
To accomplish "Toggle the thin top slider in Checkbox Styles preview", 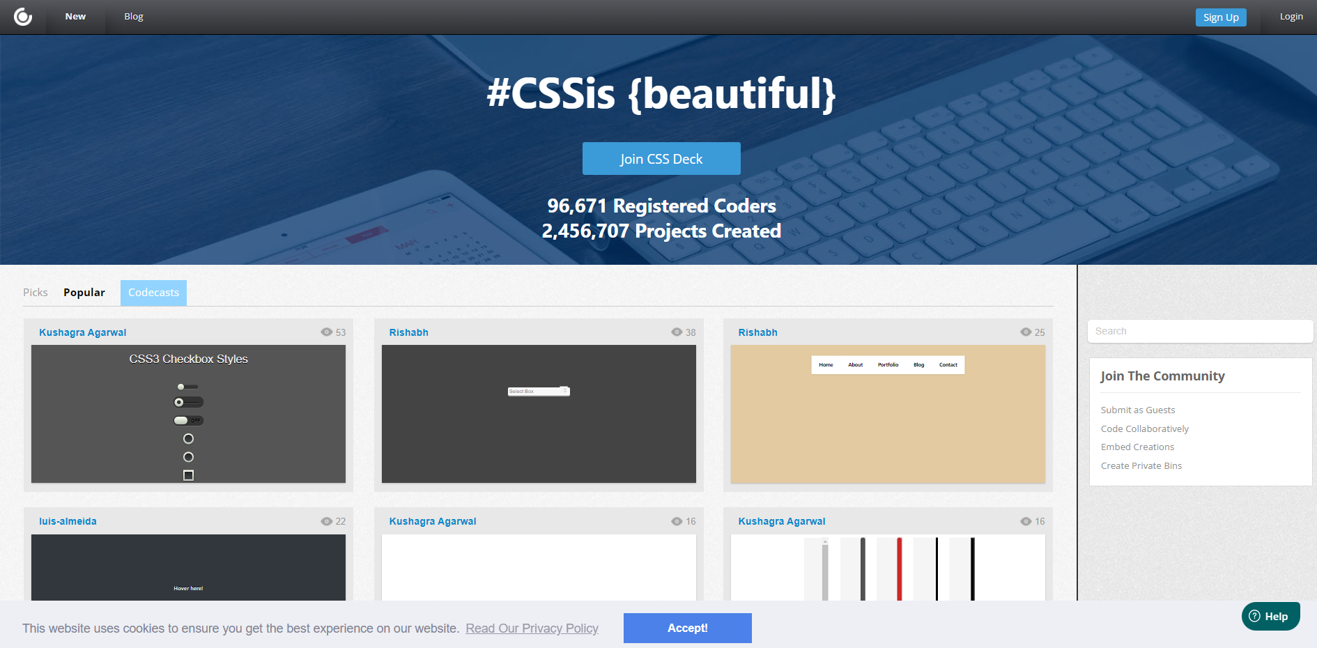I will pyautogui.click(x=187, y=387).
